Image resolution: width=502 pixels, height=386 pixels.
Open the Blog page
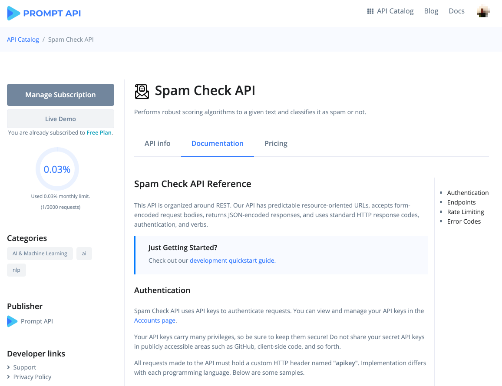(431, 11)
